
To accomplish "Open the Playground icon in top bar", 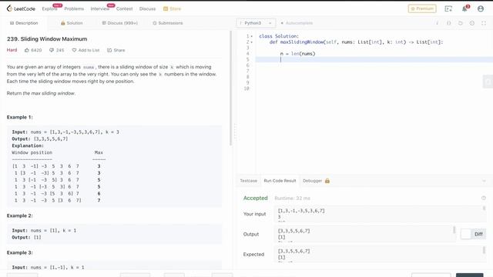I will (x=448, y=8).
